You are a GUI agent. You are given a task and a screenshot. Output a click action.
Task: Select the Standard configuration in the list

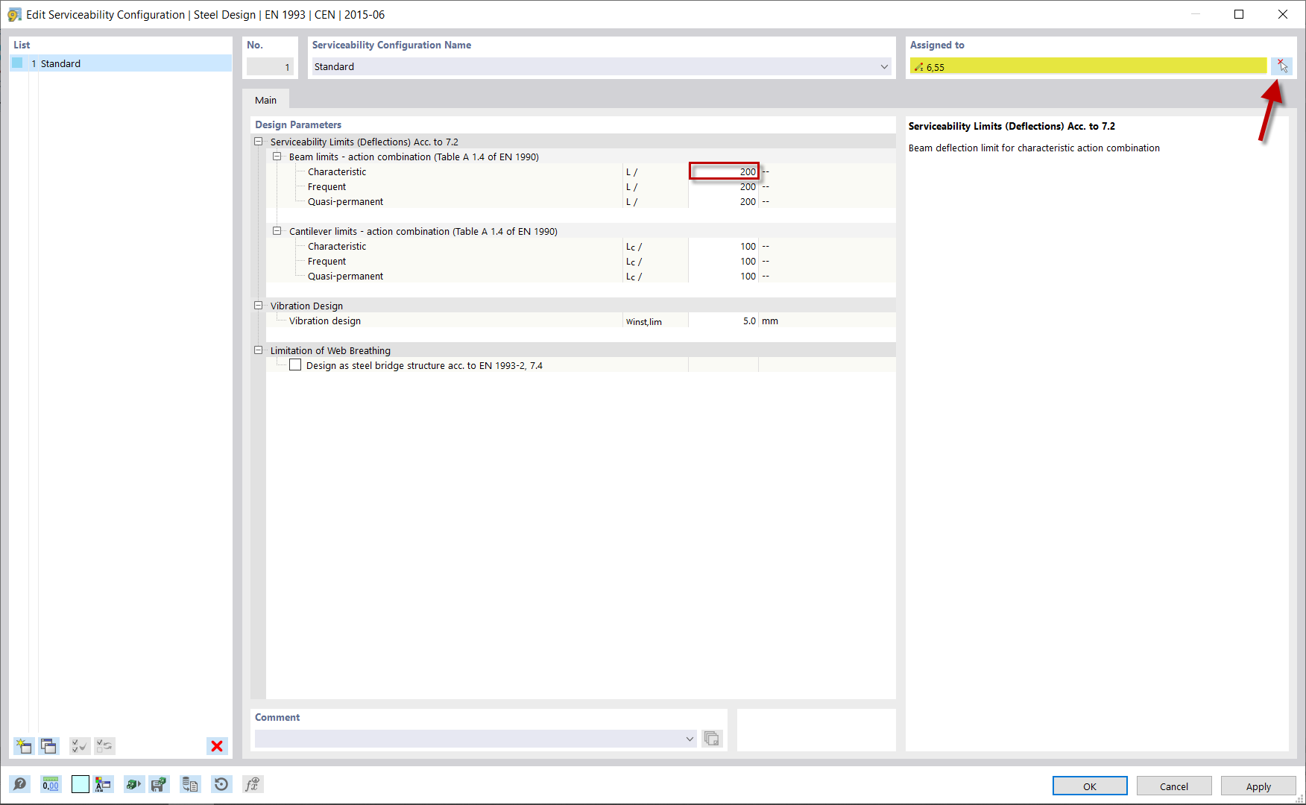pyautogui.click(x=61, y=63)
